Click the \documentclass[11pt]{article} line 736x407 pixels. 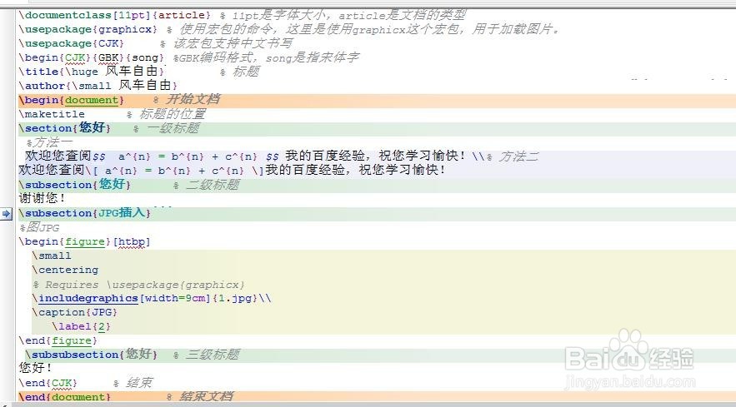coord(115,15)
